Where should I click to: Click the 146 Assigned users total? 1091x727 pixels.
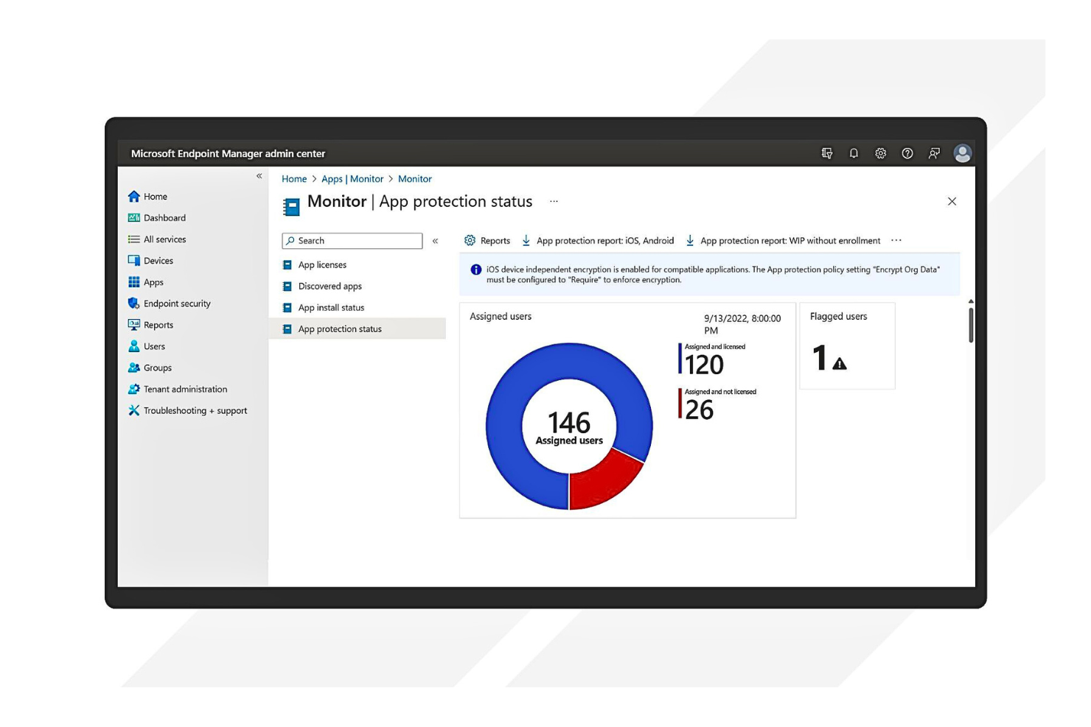569,428
